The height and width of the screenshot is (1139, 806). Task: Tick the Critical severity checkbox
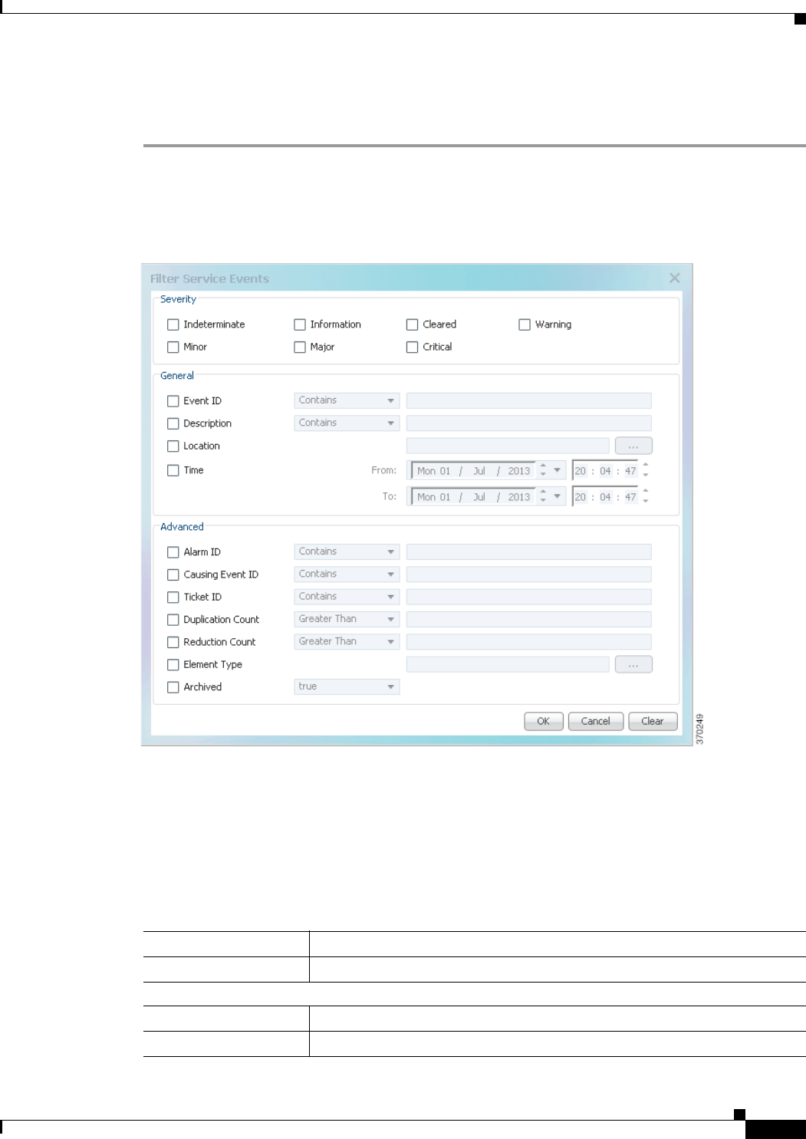[413, 347]
